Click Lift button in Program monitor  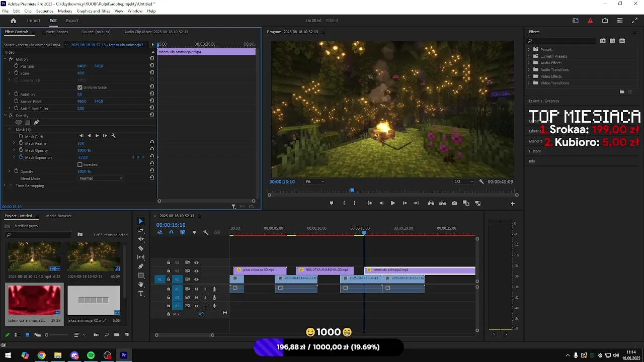(x=431, y=203)
